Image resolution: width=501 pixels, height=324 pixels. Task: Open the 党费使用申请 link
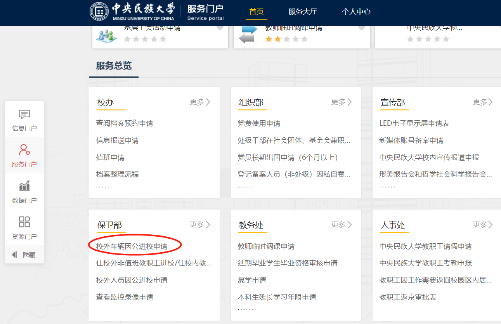click(259, 123)
